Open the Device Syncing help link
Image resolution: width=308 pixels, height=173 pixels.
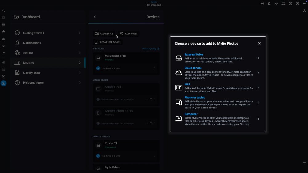tap(151, 49)
